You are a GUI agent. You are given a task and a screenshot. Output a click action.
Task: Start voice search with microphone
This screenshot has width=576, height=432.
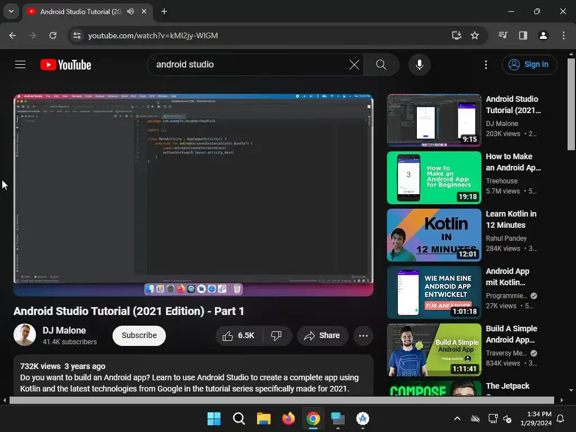419,65
